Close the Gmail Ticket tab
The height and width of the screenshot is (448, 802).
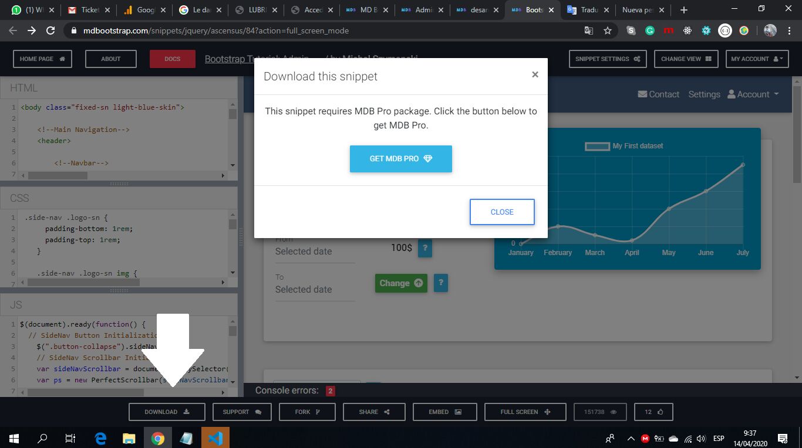(108, 10)
